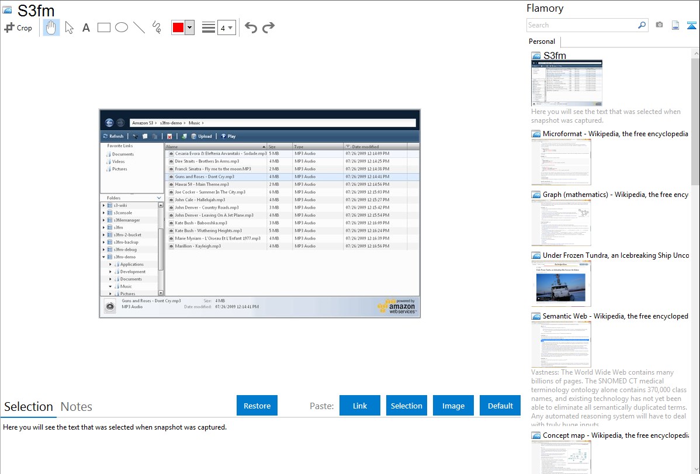Screen dimensions: 700x474
Task: Click the snapshot icon beside S3fm title
Action: point(7,10)
